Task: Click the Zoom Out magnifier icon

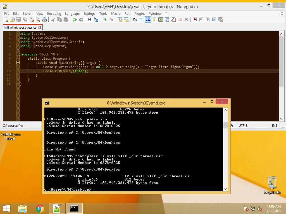Action: point(111,20)
